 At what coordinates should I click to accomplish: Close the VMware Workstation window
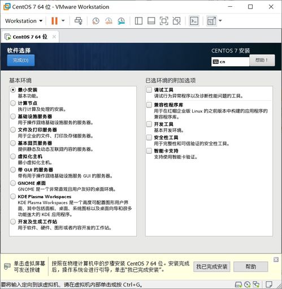coord(271,7)
